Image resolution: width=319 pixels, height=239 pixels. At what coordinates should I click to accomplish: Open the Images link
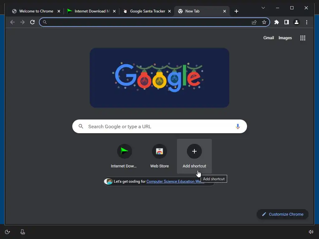285,38
